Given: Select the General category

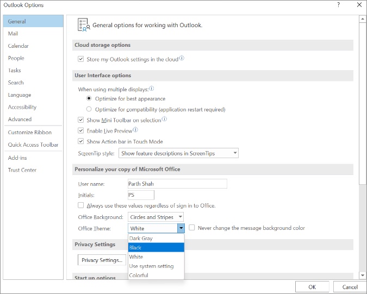Looking at the screenshot, I should pos(33,21).
